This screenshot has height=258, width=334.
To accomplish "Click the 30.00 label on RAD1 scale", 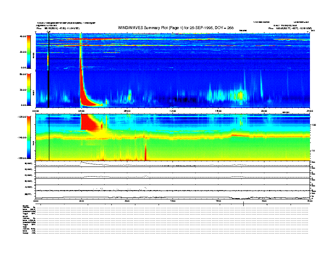I will (23, 90).
